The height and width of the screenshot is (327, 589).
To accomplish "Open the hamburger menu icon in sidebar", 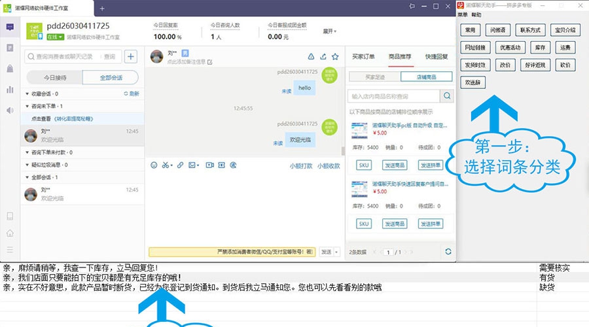I will click(10, 250).
